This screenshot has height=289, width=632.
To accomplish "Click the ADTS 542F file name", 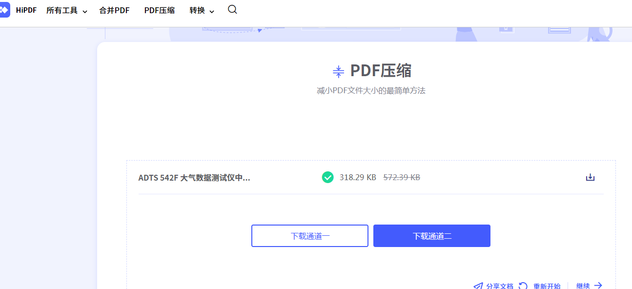I will [x=194, y=177].
